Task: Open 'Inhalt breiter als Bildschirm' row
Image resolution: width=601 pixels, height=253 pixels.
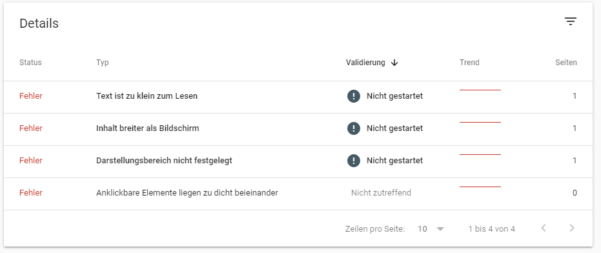Action: pos(298,129)
